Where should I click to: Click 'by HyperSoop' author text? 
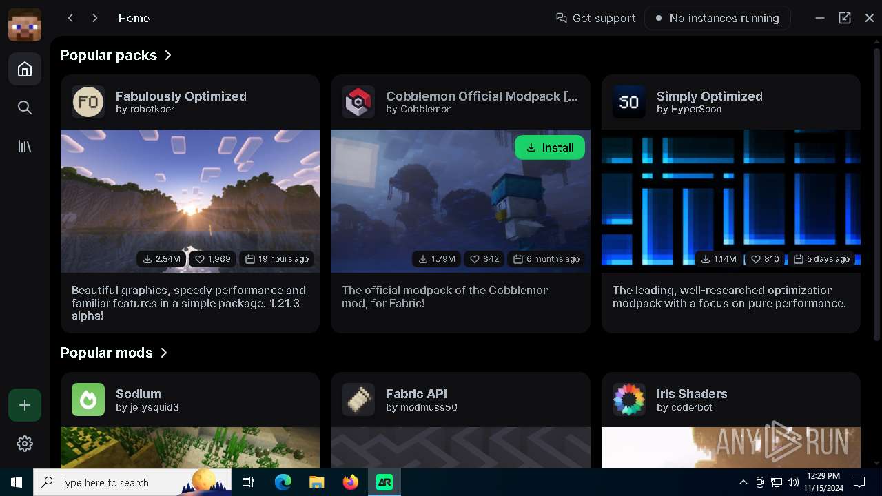[689, 109]
